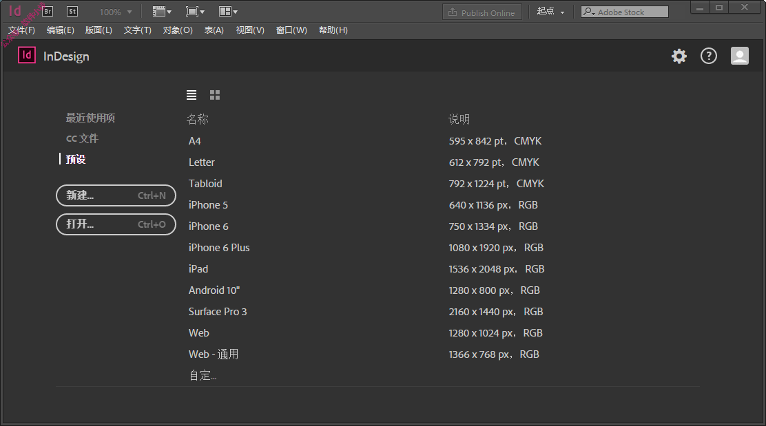Screen dimensions: 766x426
Task: Click the 名称 column header
Action: 198,119
